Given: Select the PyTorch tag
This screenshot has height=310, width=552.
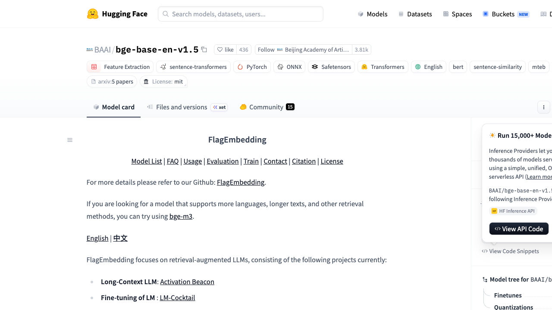Looking at the screenshot, I should click(252, 67).
